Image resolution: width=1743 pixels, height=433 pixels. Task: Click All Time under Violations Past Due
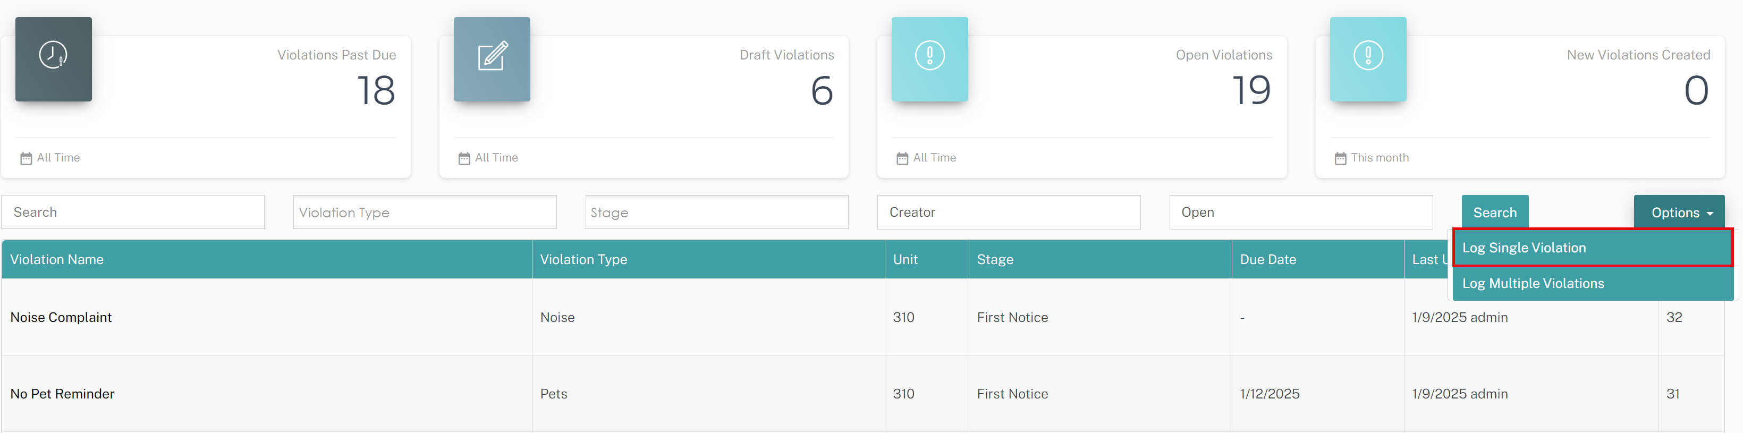pos(58,158)
